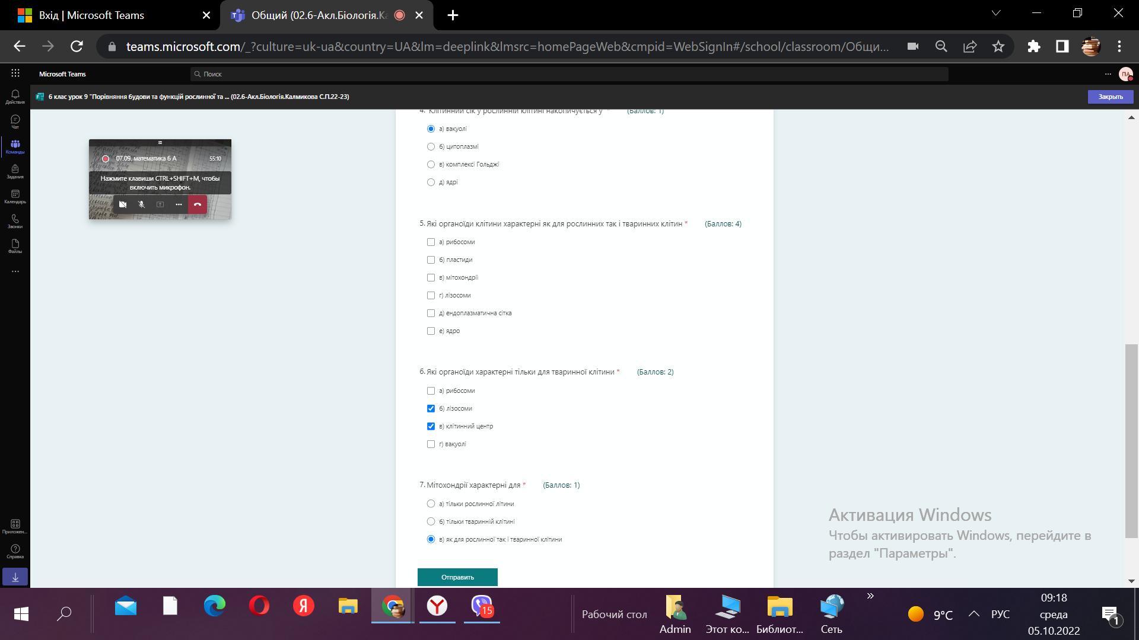The height and width of the screenshot is (640, 1139).
Task: Select 'б) тільки тваринній клітині' radio option
Action: point(431,521)
